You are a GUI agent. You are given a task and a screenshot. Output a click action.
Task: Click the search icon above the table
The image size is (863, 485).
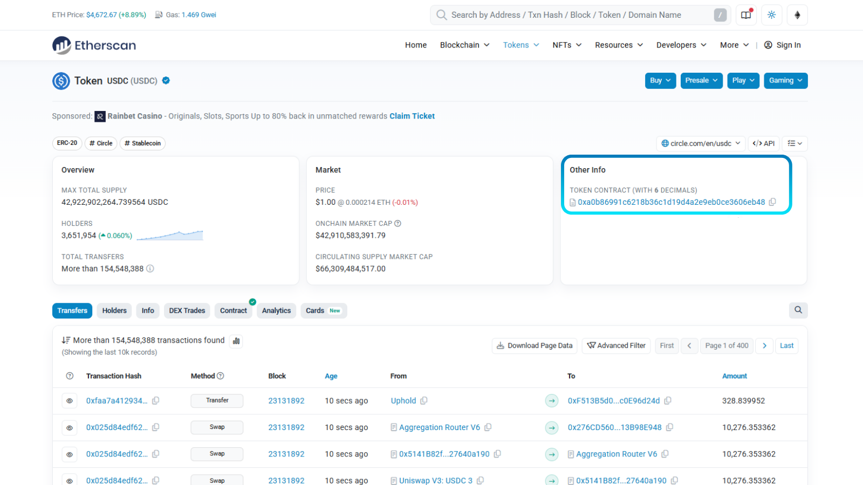(798, 310)
